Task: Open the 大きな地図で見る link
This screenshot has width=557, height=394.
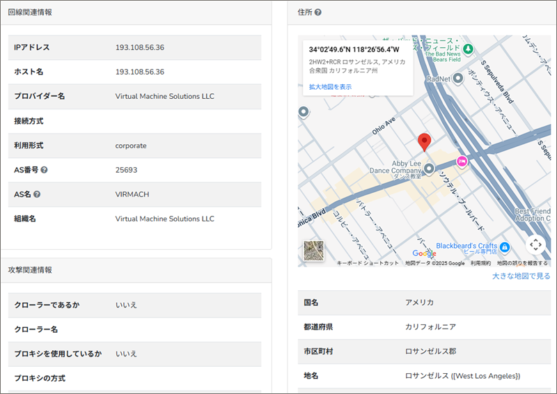Action: tap(521, 276)
